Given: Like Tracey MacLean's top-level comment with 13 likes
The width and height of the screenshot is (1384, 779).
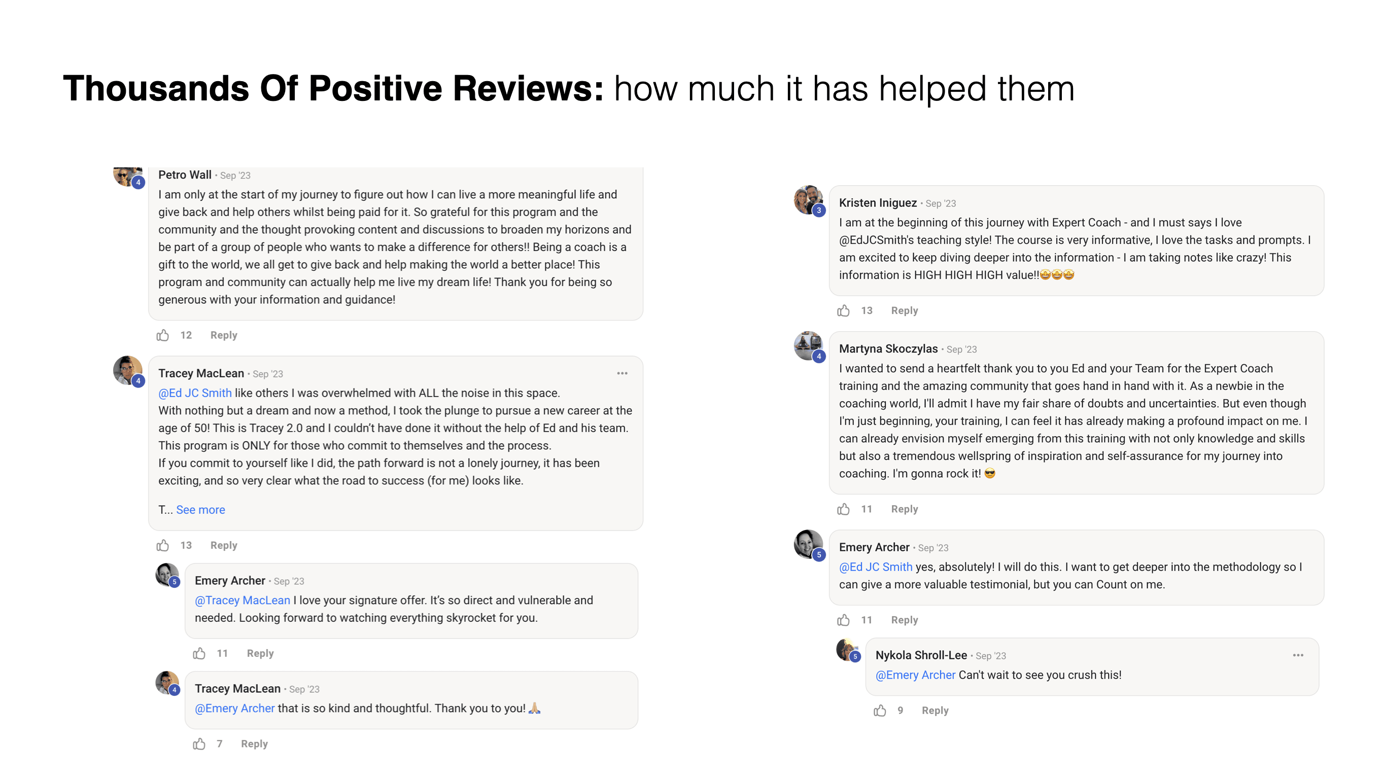Looking at the screenshot, I should pyautogui.click(x=163, y=545).
